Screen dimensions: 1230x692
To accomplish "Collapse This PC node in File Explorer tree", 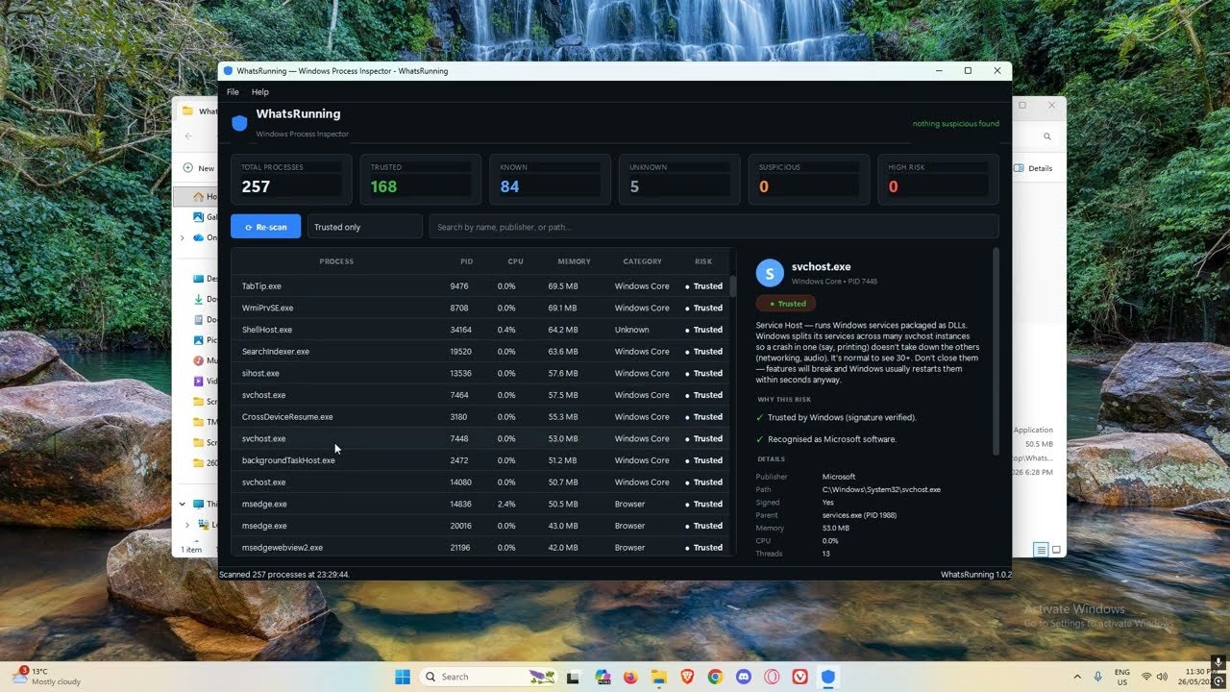I will tap(183, 504).
